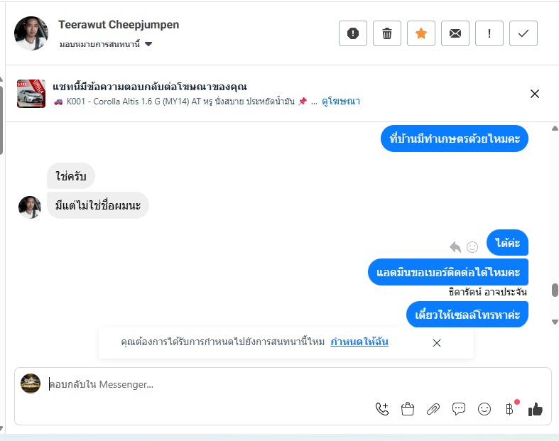Toggle the orange star follow-up marker
559x441 pixels.
click(x=421, y=33)
